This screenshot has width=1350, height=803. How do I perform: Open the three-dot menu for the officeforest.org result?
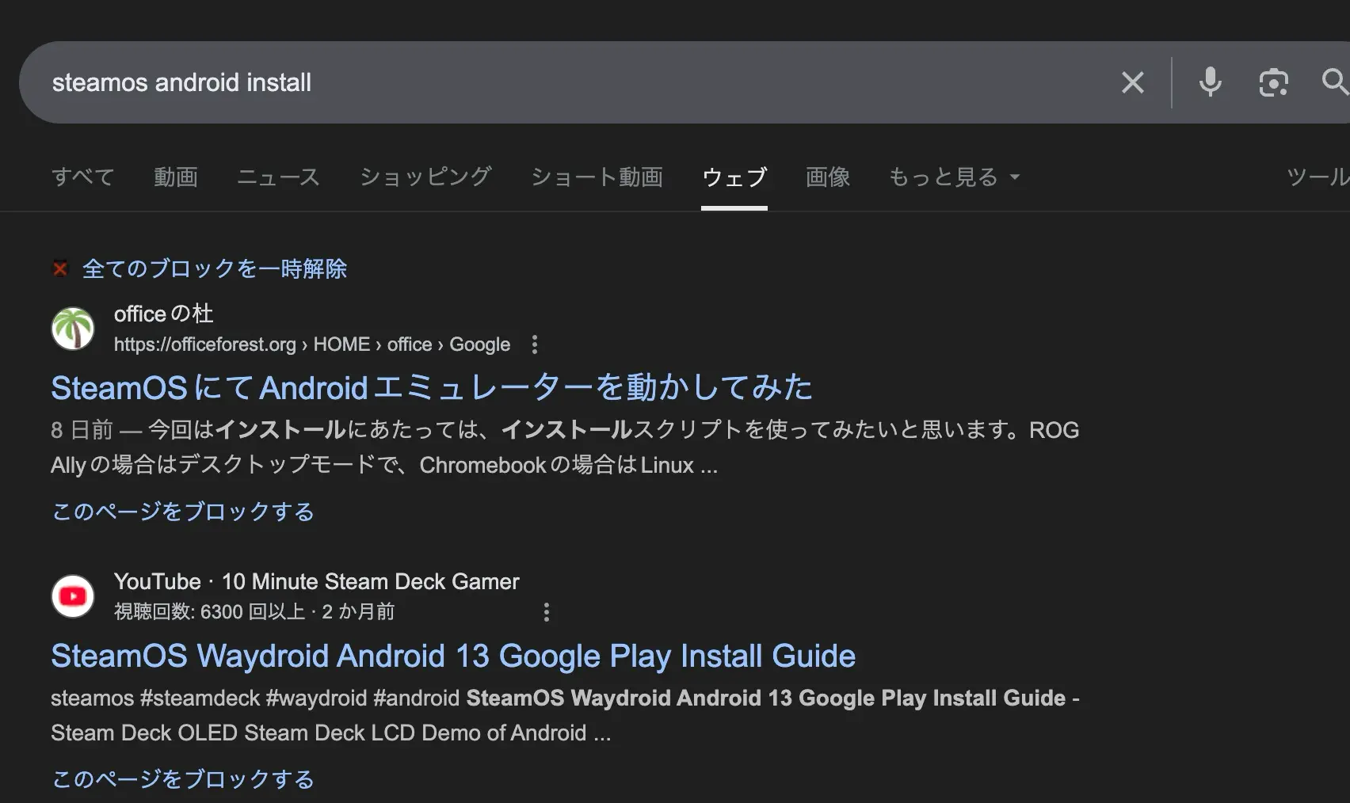coord(535,344)
